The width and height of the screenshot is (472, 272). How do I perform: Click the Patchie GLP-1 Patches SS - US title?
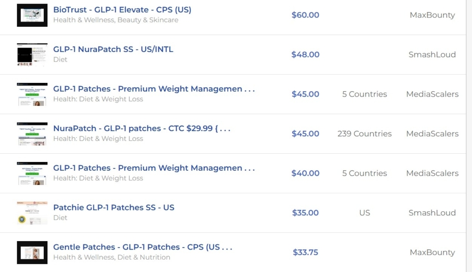pyautogui.click(x=114, y=208)
